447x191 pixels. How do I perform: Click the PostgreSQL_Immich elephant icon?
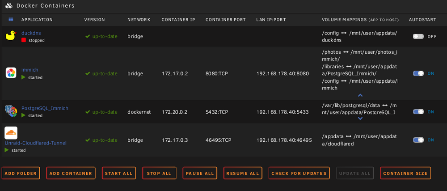[x=11, y=111]
